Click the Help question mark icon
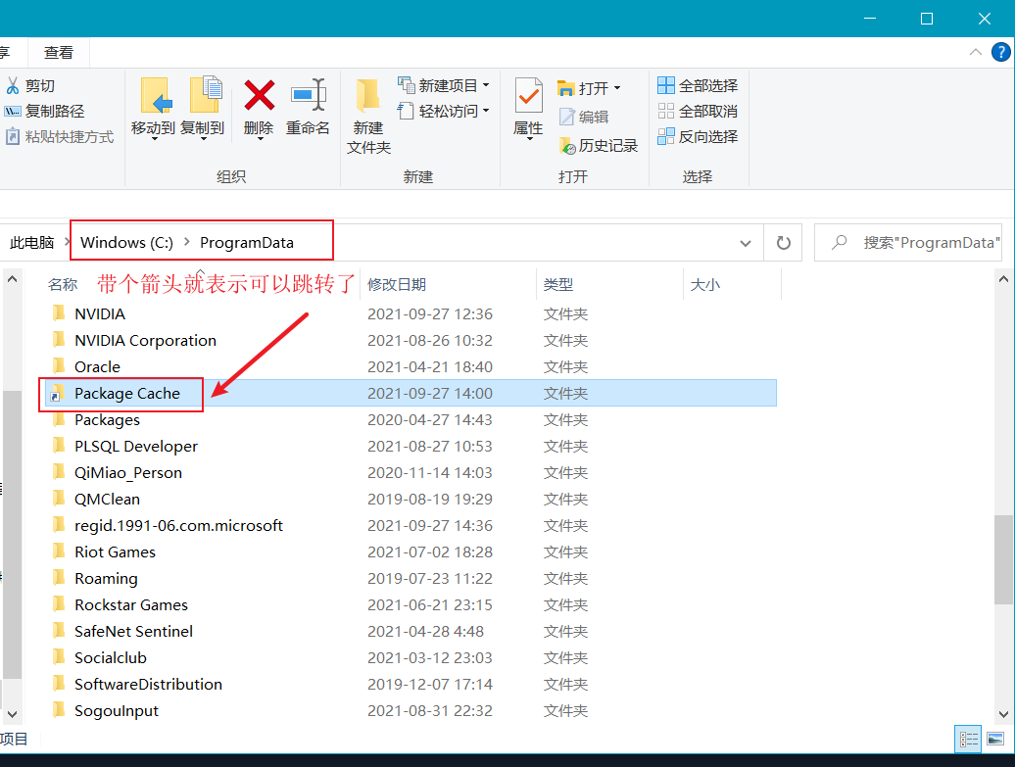 pos(1000,53)
